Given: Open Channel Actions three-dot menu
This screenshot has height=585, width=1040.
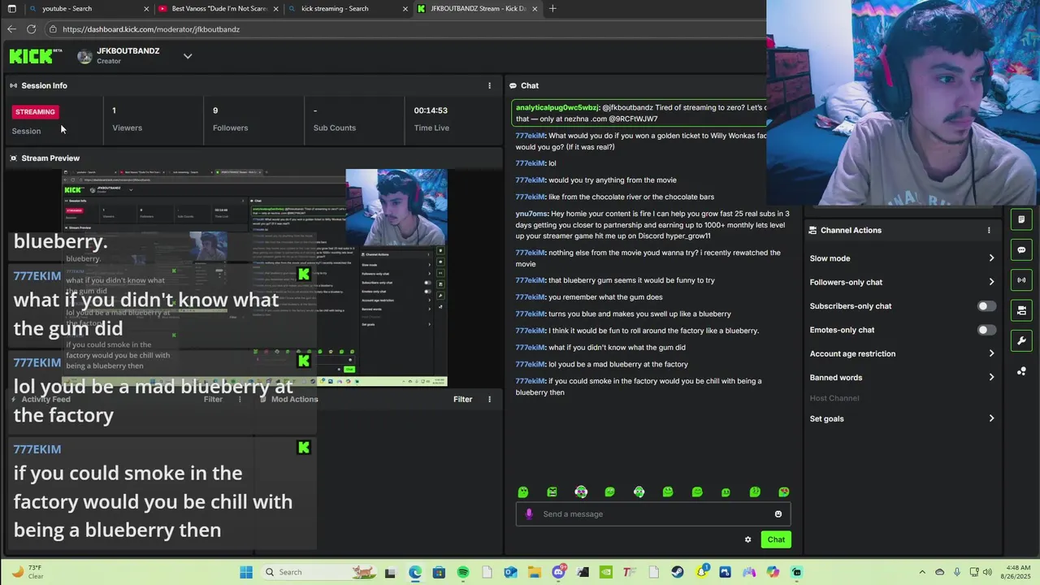Looking at the screenshot, I should click(x=989, y=230).
